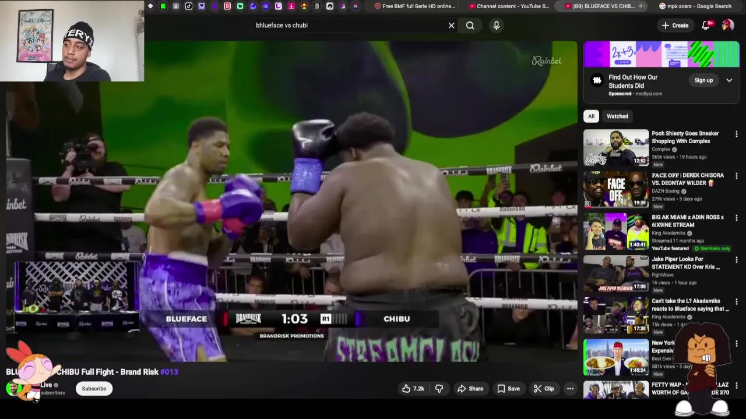Click the medlyai sponsor logo icon
Image resolution: width=746 pixels, height=419 pixels.
597,80
